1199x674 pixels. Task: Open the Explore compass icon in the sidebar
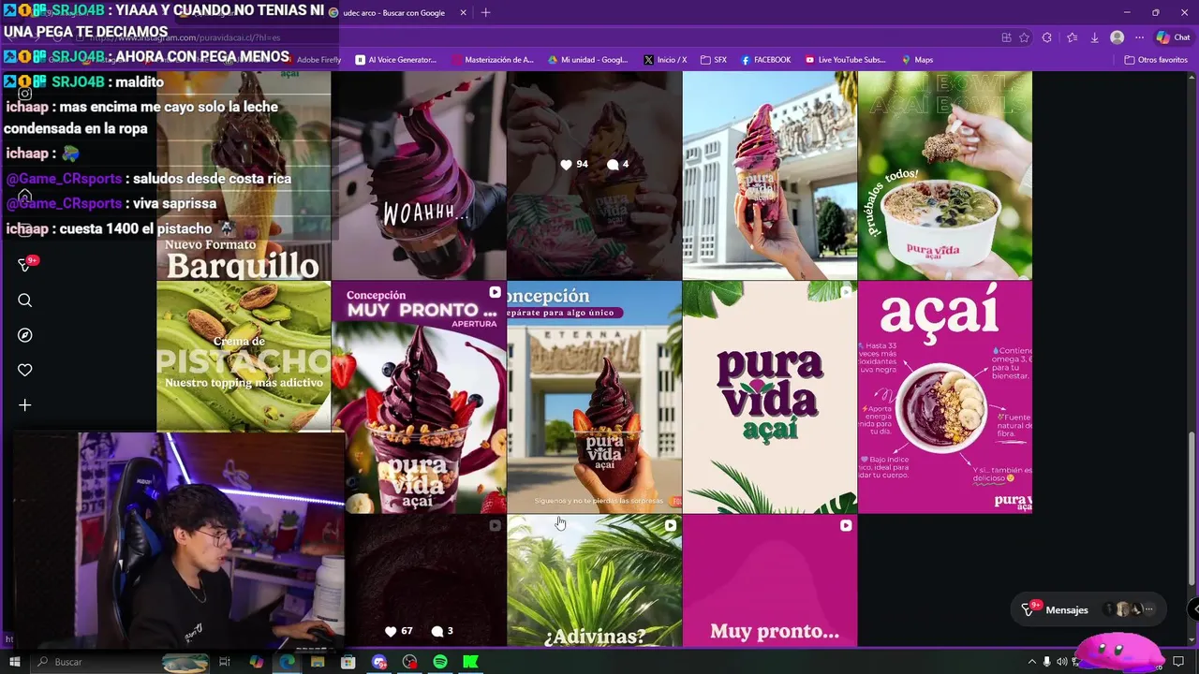25,335
